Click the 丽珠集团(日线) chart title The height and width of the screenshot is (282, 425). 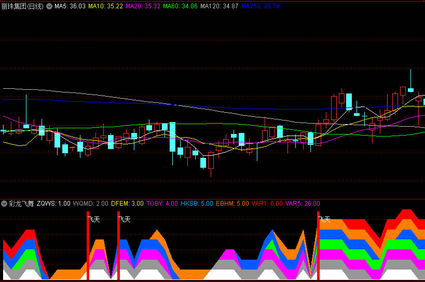click(x=23, y=6)
